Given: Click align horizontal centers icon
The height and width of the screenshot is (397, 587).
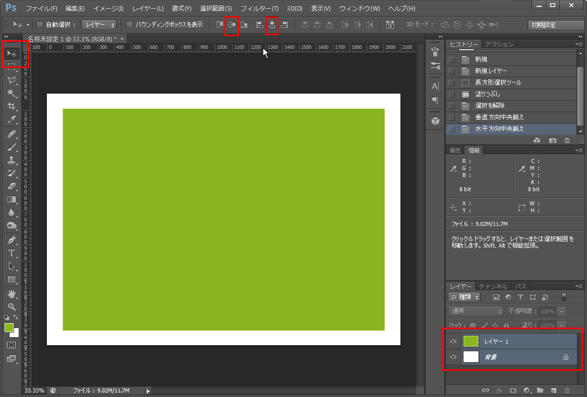Looking at the screenshot, I should tap(272, 25).
